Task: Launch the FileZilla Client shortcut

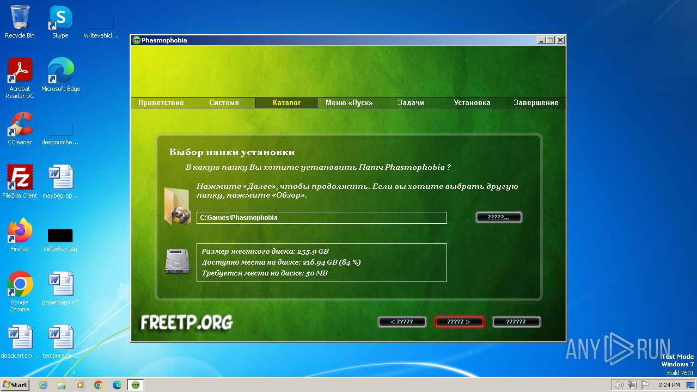Action: click(20, 182)
